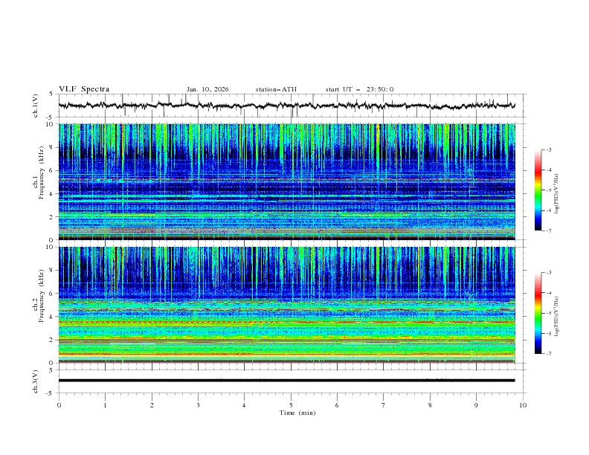Click the upper 'log(PSD)(V²/Hz)' colorbar label
The width and height of the screenshot is (589, 455).
557,194
